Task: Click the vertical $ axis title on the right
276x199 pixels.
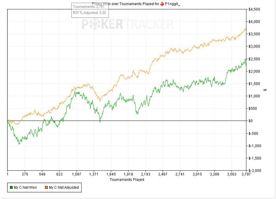Action: click(265, 90)
